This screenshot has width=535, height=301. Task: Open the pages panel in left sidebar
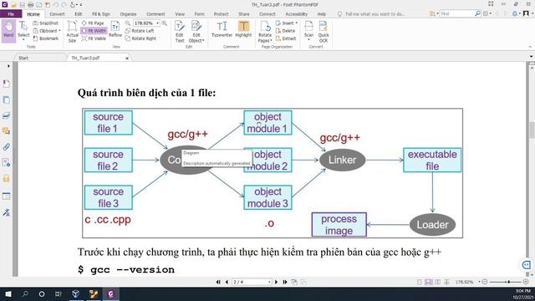[6, 99]
